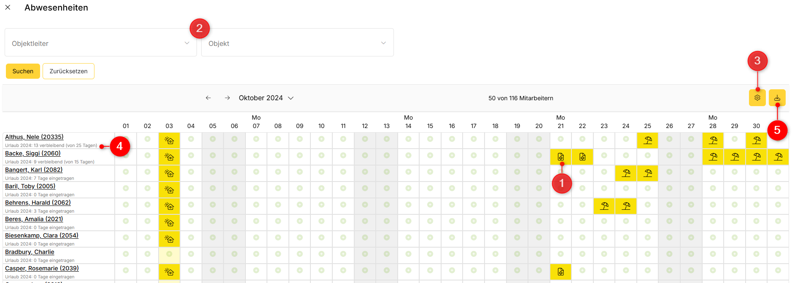Open employee Biesenkamp, Clara (2054)

pos(41,235)
